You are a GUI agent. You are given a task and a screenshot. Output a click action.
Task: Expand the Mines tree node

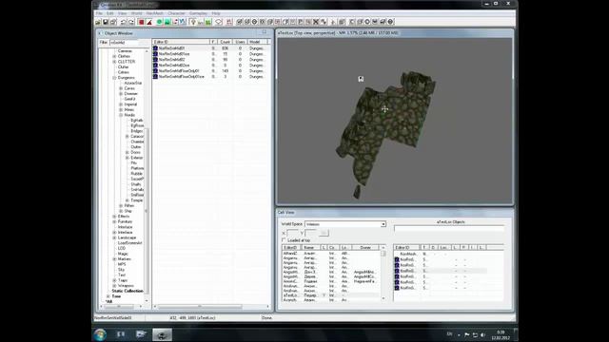tap(121, 110)
